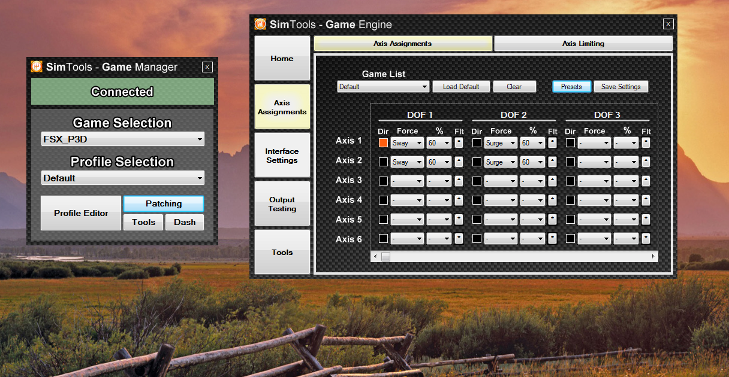The height and width of the screenshot is (377, 729).
Task: Toggle Dir checkbox for Axis 3 DOF 1
Action: 383,181
